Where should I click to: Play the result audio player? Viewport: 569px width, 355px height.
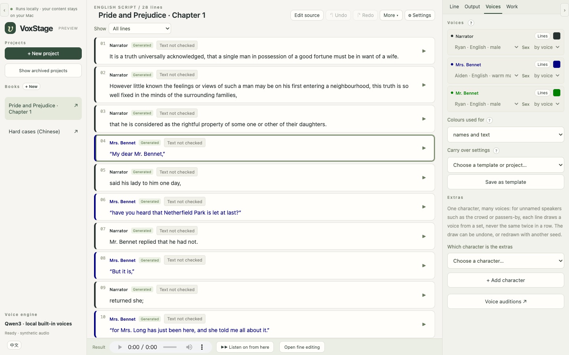120,347
